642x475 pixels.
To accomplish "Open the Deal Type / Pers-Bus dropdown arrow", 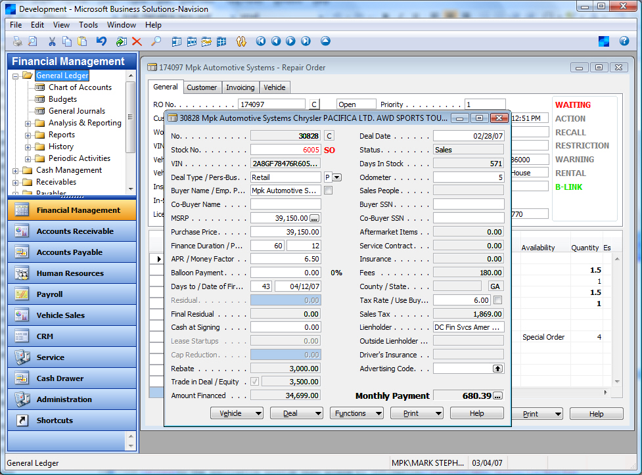I will pos(337,177).
